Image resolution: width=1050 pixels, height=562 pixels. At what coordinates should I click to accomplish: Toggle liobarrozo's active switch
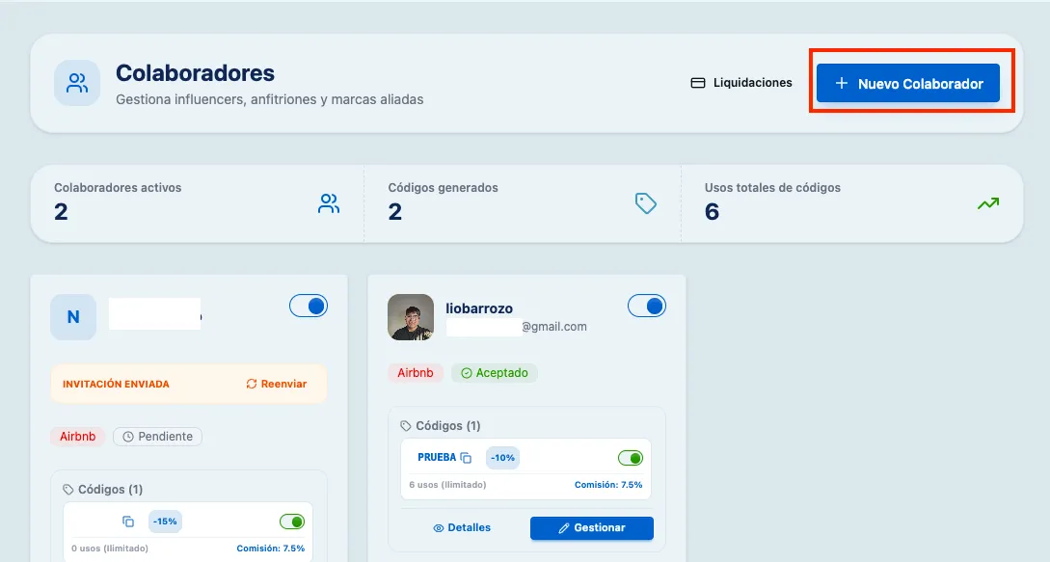click(647, 307)
